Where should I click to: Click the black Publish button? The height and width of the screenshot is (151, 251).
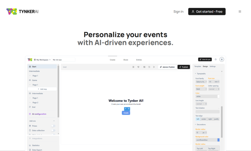click(184, 67)
